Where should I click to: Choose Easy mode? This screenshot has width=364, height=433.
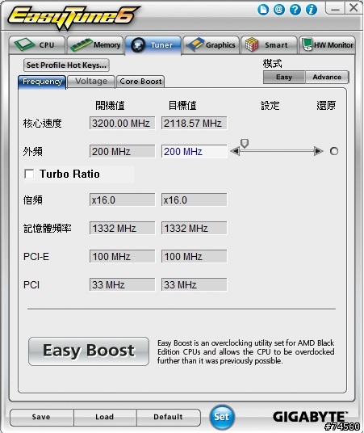pyautogui.click(x=284, y=77)
